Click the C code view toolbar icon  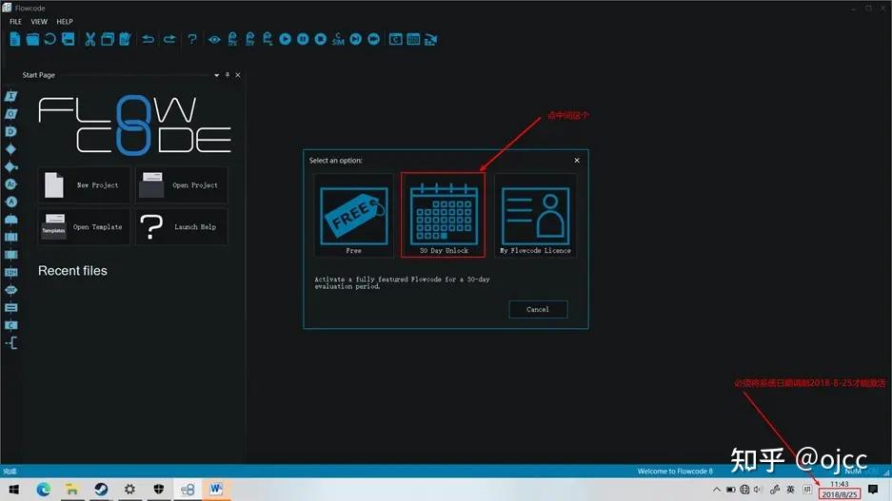[395, 39]
